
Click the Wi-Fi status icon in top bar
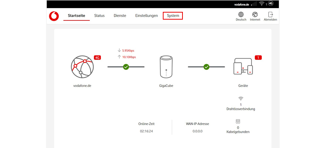pyautogui.click(x=261, y=4)
